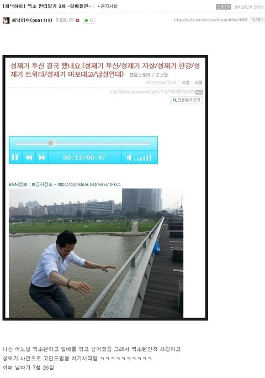This screenshot has height=378, width=265.
Task: Click the BGM playback progress slider knob
Action: point(51,143)
